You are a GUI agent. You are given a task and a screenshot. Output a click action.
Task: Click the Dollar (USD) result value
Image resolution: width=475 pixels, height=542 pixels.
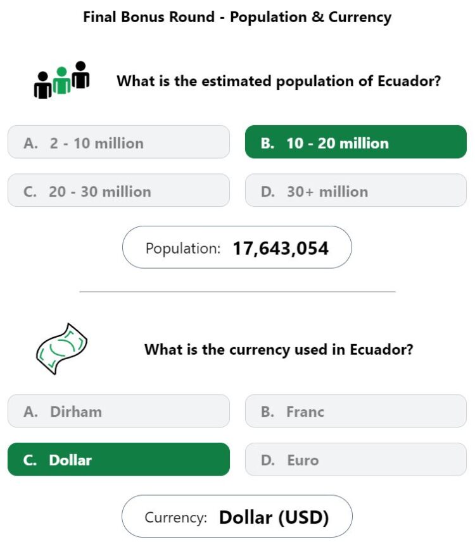click(274, 517)
